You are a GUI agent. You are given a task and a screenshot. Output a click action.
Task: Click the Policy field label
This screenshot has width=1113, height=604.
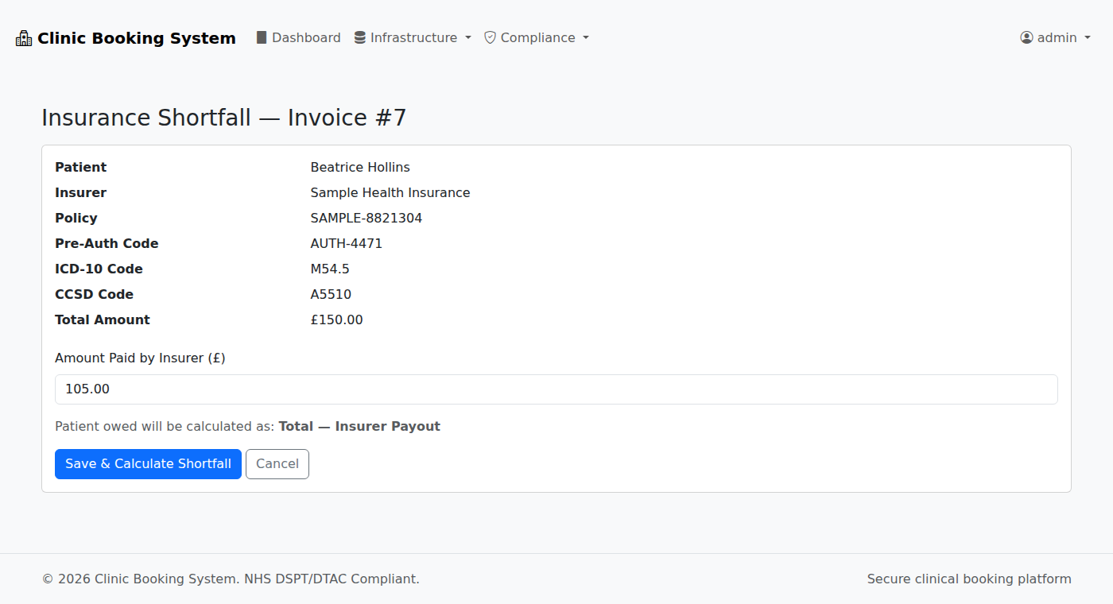pyautogui.click(x=76, y=218)
